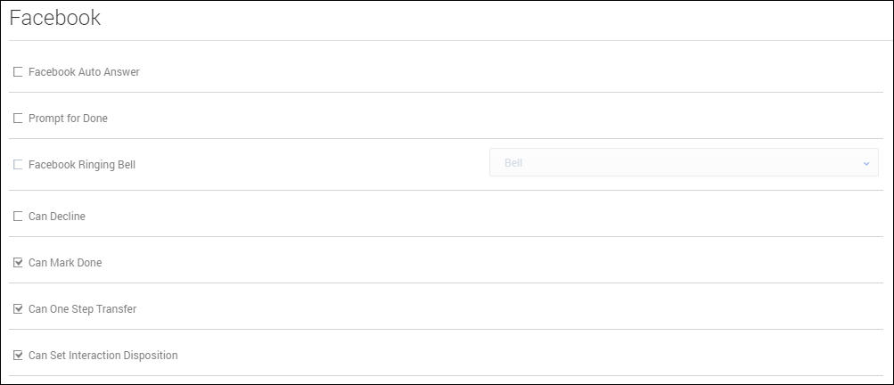Enable the Facebook Auto Answer checkbox
Viewport: 894px width, 385px height.
tap(18, 72)
